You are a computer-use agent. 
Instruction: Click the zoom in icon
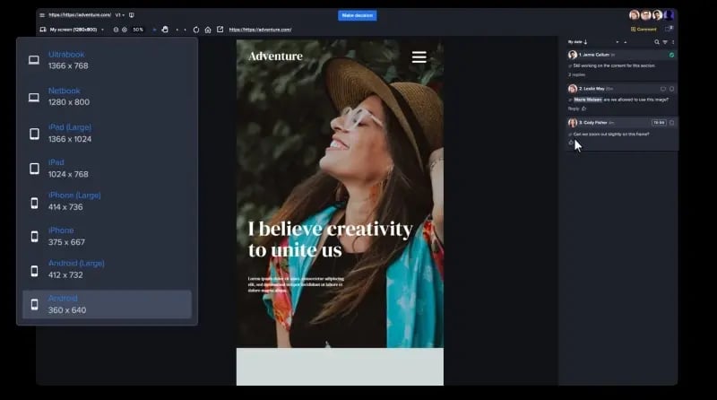pyautogui.click(x=124, y=30)
